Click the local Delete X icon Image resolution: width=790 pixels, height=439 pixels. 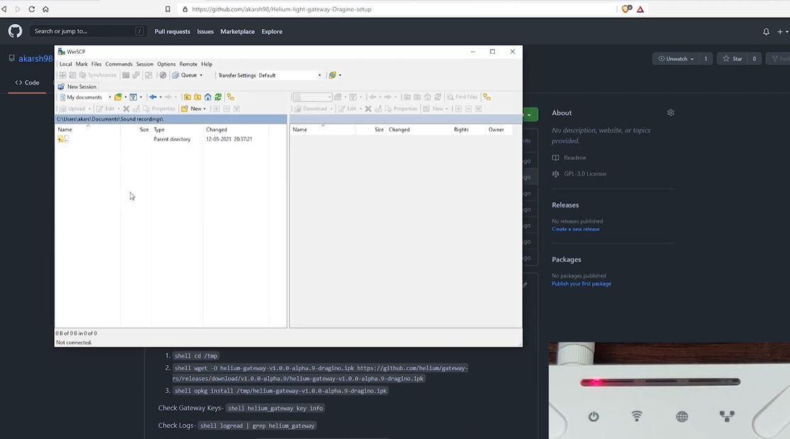click(x=126, y=109)
